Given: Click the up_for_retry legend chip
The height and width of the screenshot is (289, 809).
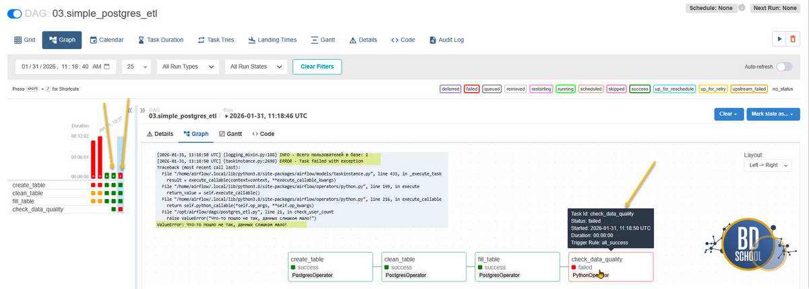Looking at the screenshot, I should point(713,89).
